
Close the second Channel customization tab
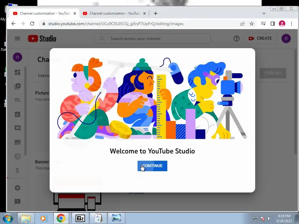[145, 13]
